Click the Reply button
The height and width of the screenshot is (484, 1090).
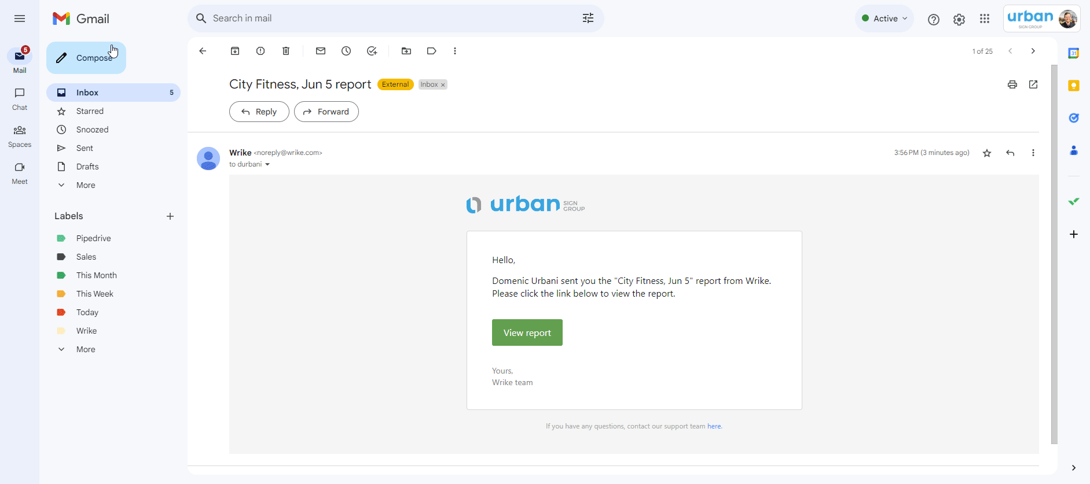coord(259,112)
